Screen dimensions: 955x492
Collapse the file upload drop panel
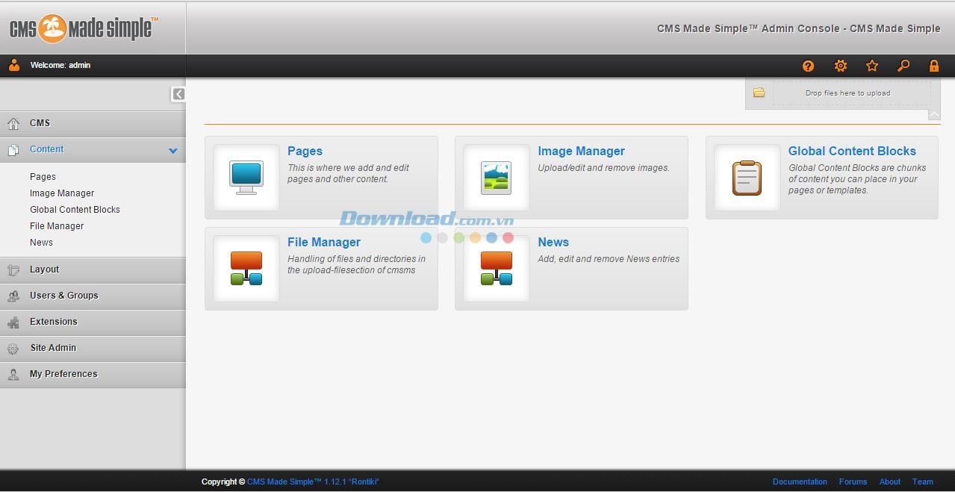[x=934, y=114]
